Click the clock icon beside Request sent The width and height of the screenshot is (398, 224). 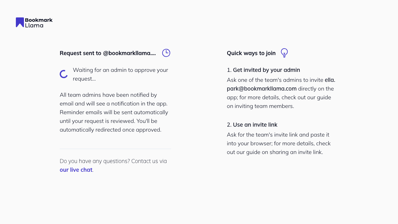click(x=166, y=53)
